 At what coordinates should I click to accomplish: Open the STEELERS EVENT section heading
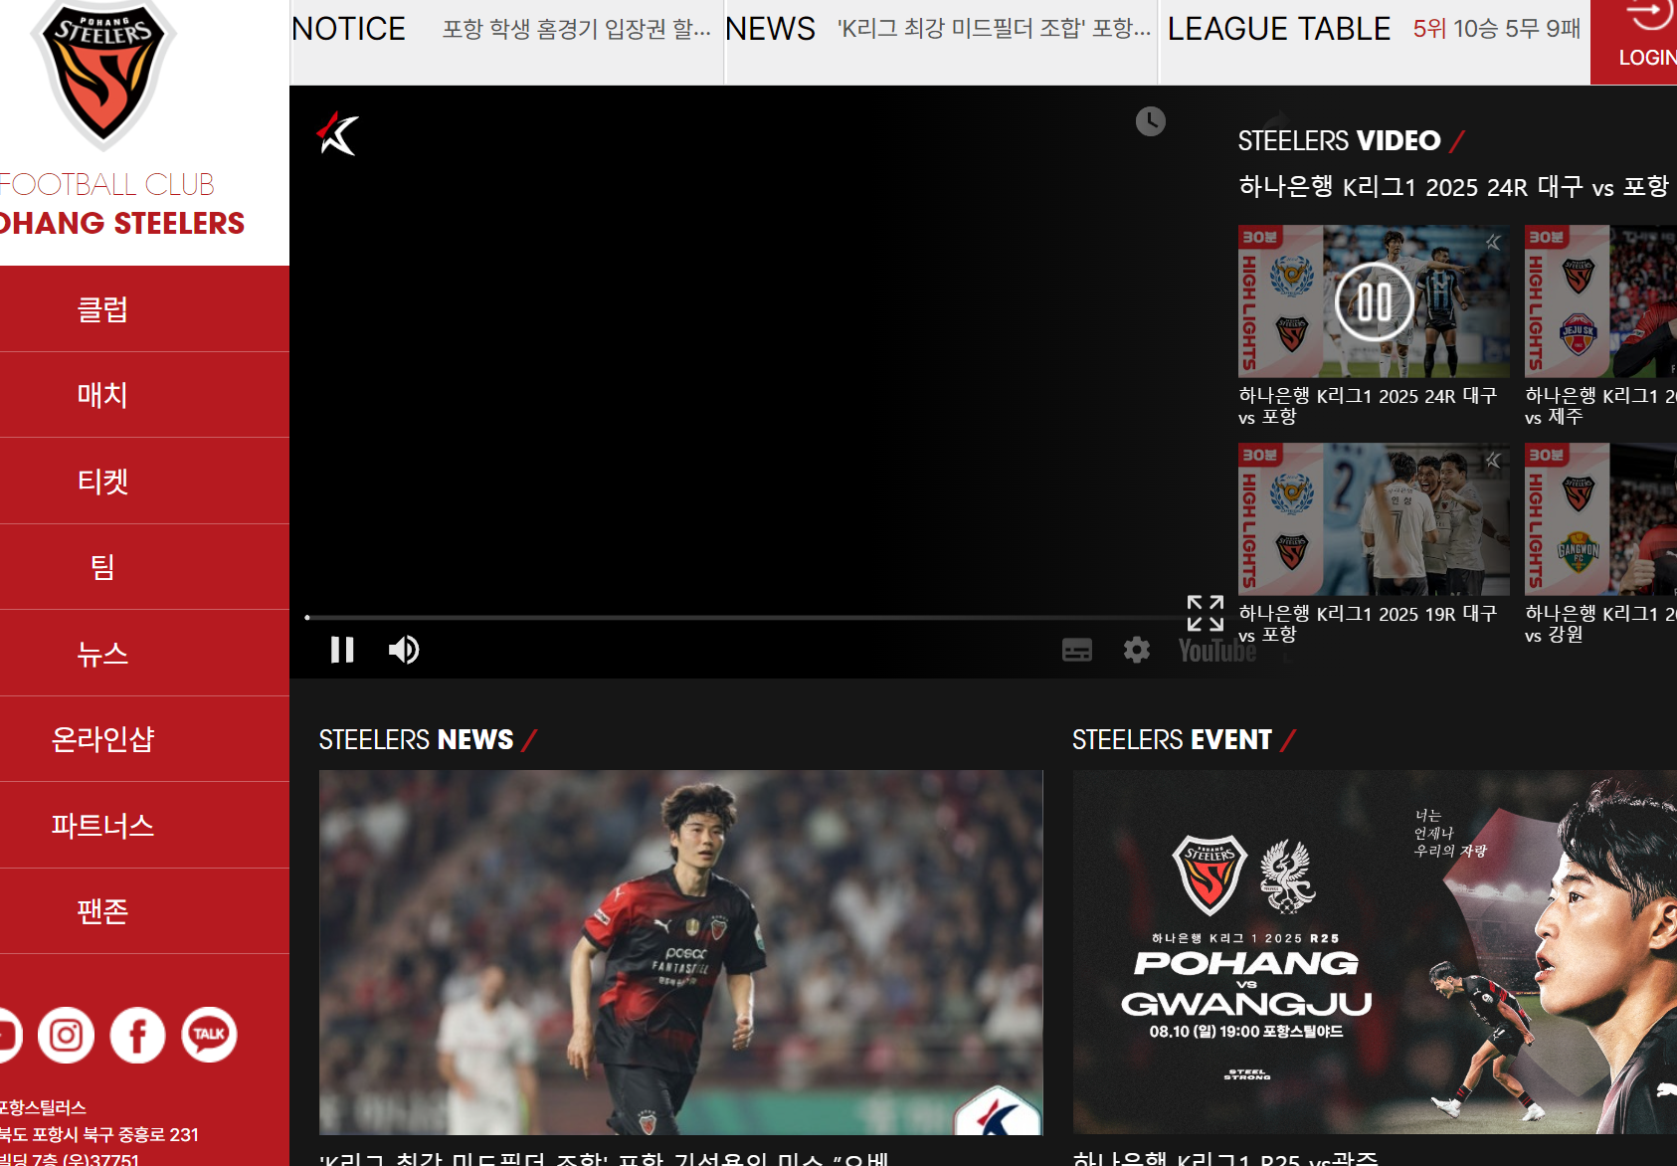[x=1172, y=740]
